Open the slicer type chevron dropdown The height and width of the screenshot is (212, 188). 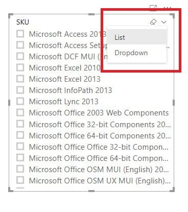click(164, 22)
